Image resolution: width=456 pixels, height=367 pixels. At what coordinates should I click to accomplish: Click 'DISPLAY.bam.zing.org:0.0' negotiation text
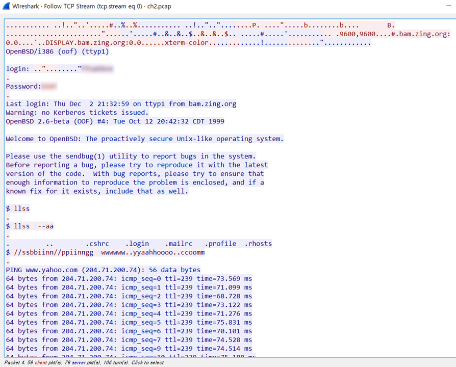point(93,43)
